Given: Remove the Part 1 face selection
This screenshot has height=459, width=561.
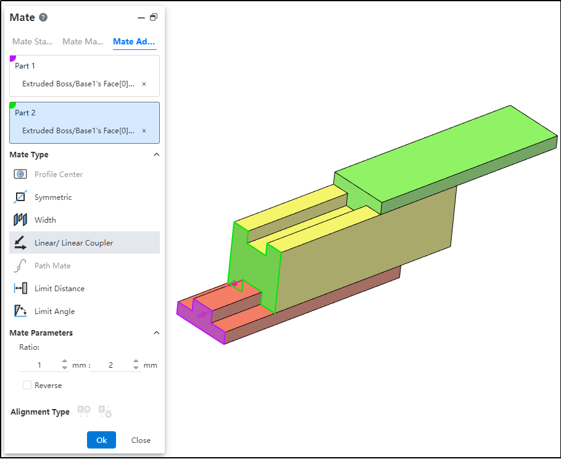Looking at the screenshot, I should click(x=144, y=83).
